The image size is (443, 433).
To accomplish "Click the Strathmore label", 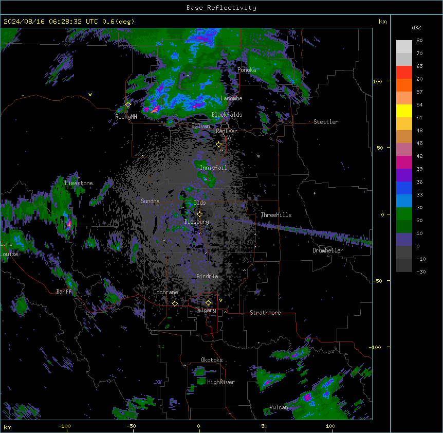I will (x=265, y=313).
